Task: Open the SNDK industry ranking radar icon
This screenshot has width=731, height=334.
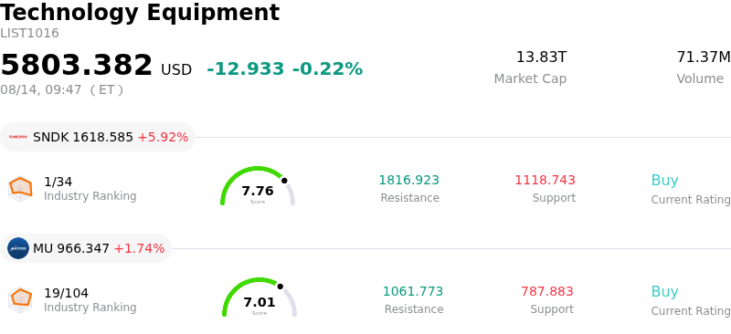Action: (20, 189)
